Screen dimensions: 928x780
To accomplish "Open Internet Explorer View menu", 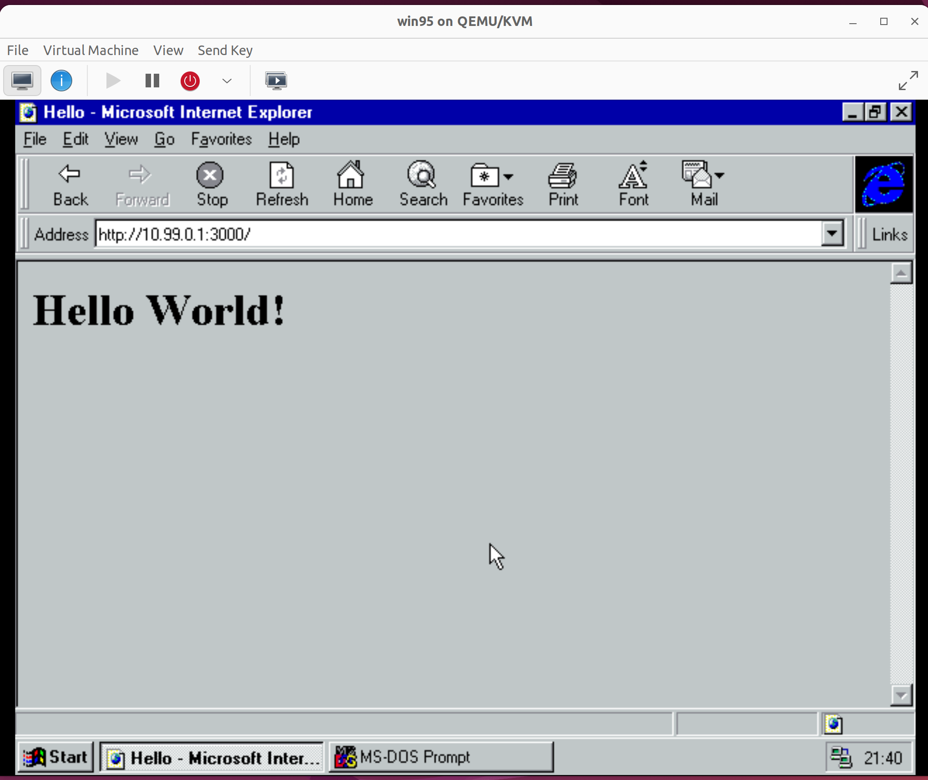I will 121,139.
